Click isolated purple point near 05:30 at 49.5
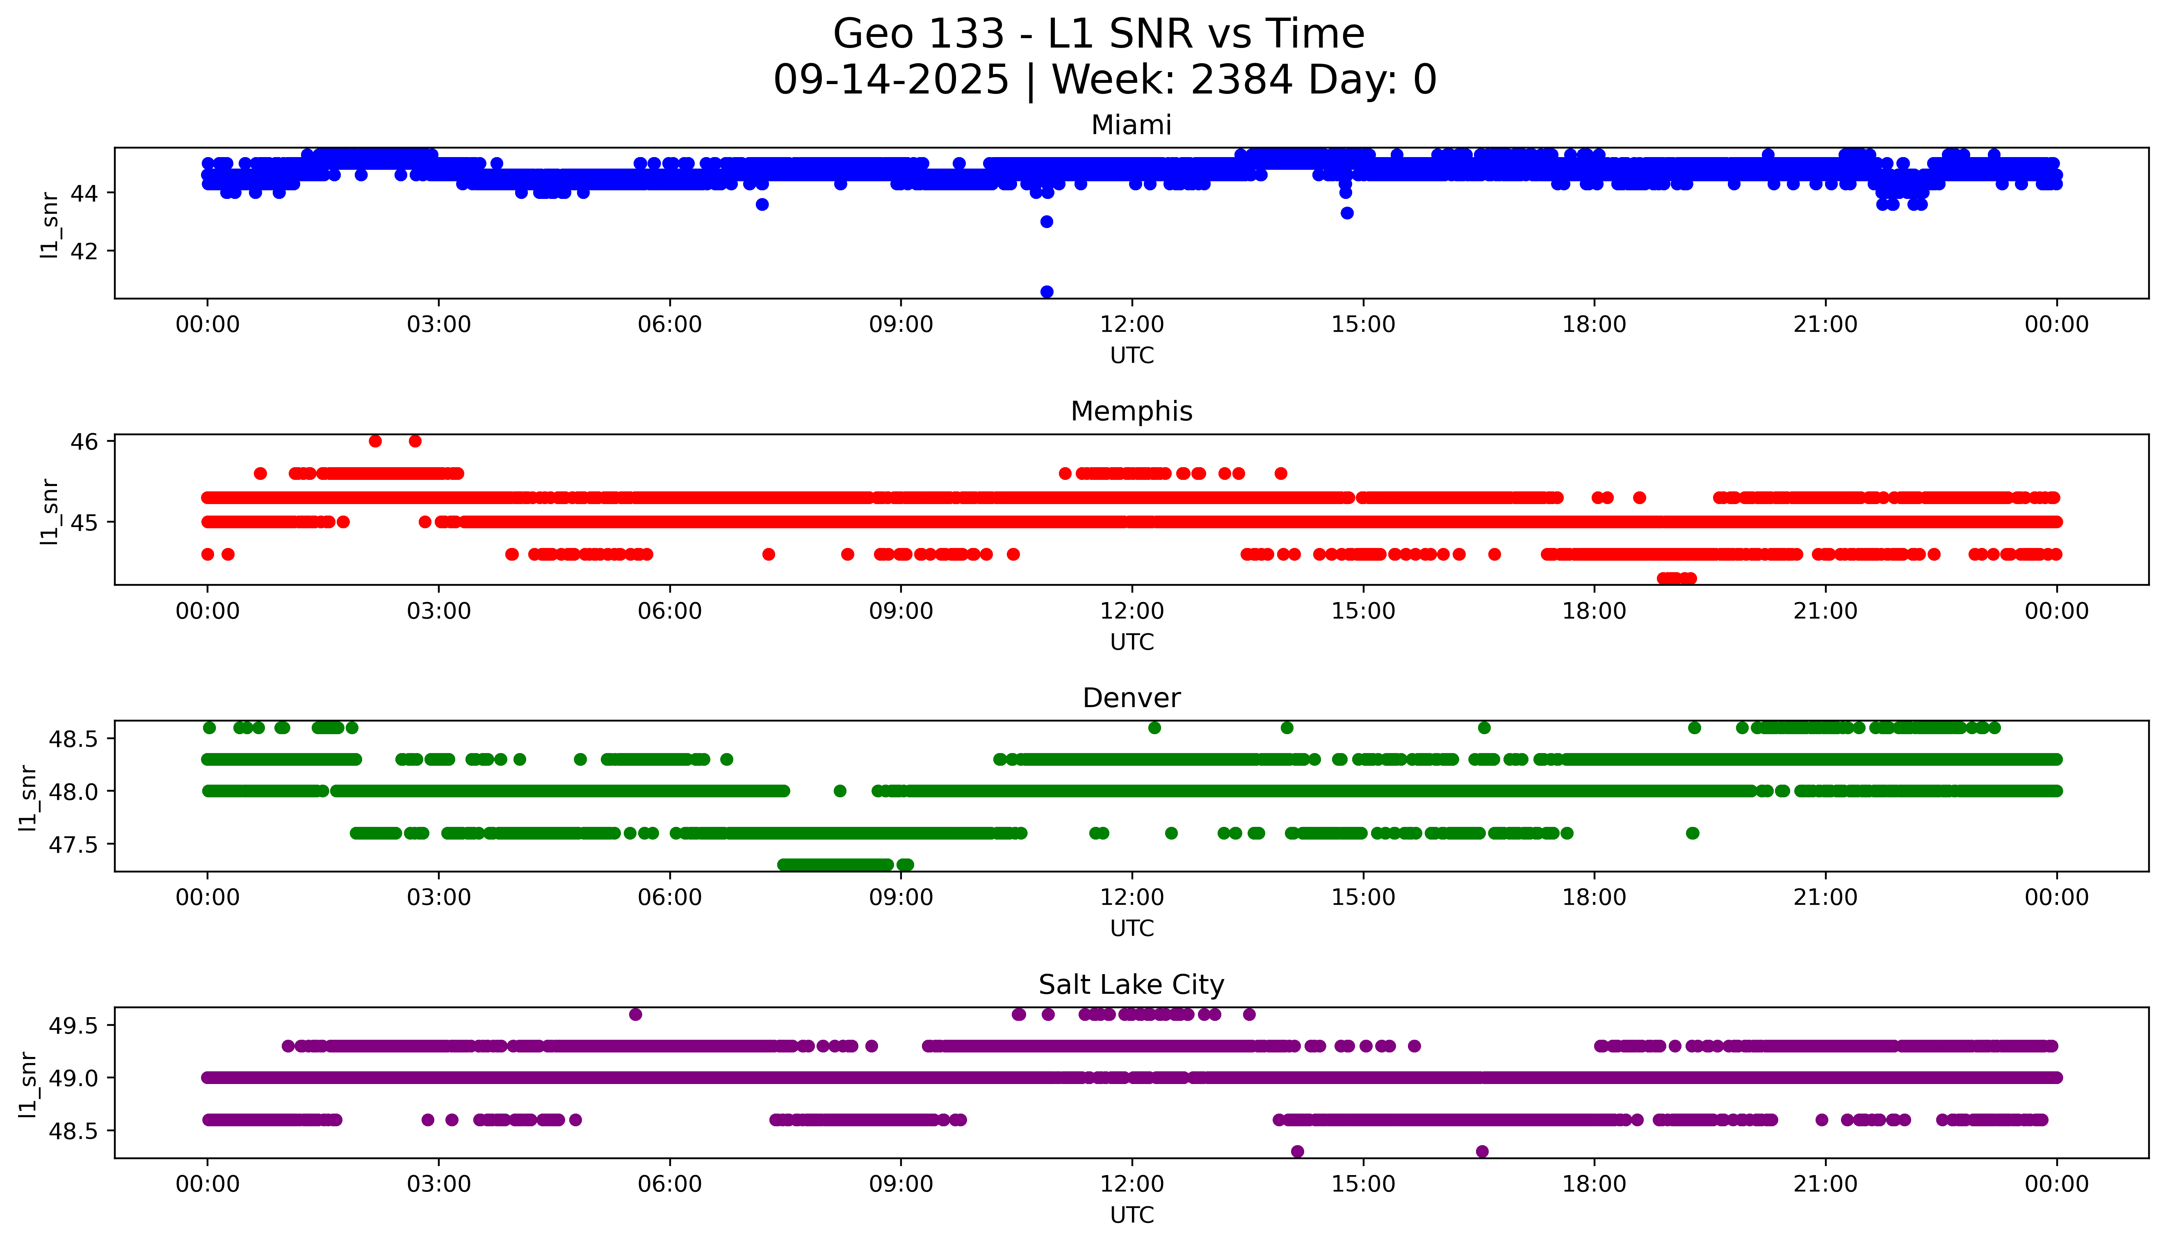The width and height of the screenshot is (2165, 1244). 634,1015
